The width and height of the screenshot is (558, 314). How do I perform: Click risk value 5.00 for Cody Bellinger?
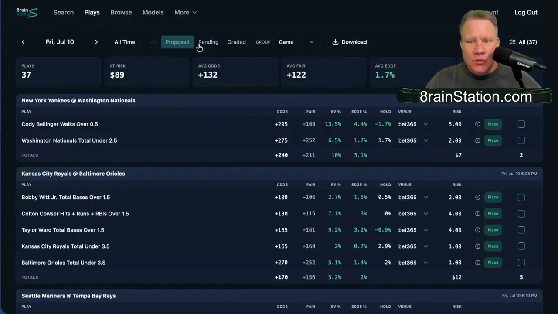click(x=455, y=124)
